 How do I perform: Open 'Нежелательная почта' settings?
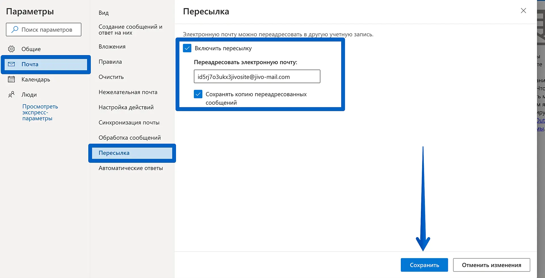(128, 92)
